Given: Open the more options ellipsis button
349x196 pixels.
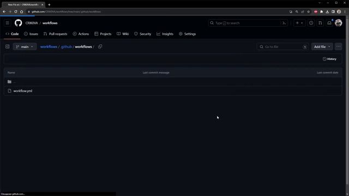Looking at the screenshot, I should point(338,47).
